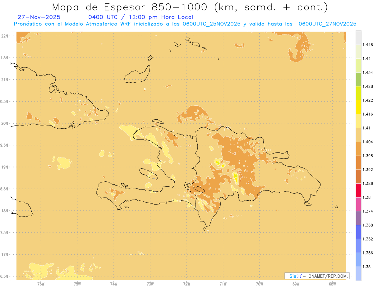Click the legend value 1.374
This screenshot has height=288, width=373.
(x=368, y=211)
